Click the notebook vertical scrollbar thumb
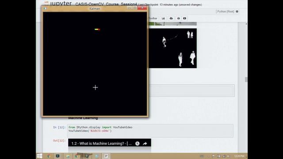The width and height of the screenshot is (283, 159). [x=246, y=79]
